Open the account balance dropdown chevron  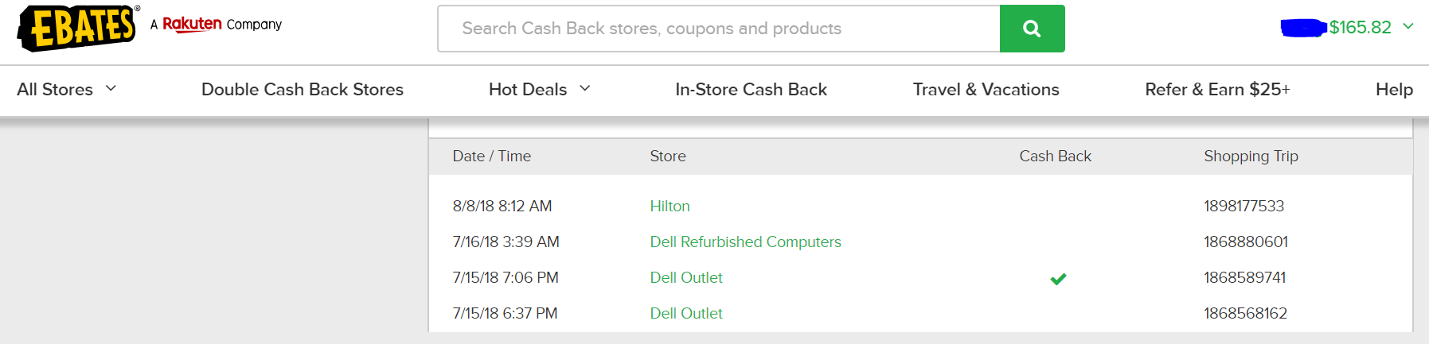[1408, 26]
